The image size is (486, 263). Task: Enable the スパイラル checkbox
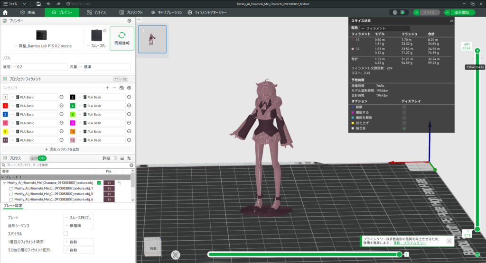pos(65,234)
